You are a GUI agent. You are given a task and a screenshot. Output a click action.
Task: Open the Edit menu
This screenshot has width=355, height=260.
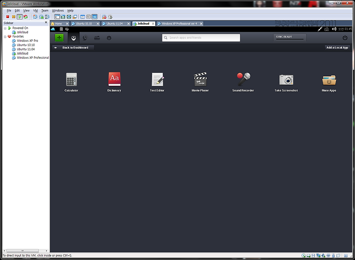pos(17,10)
